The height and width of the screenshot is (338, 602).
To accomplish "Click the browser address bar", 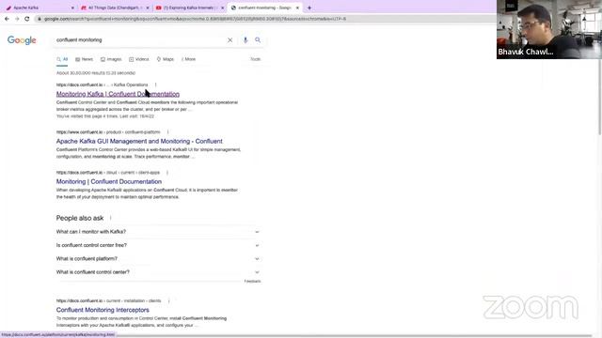I will 265,19.
